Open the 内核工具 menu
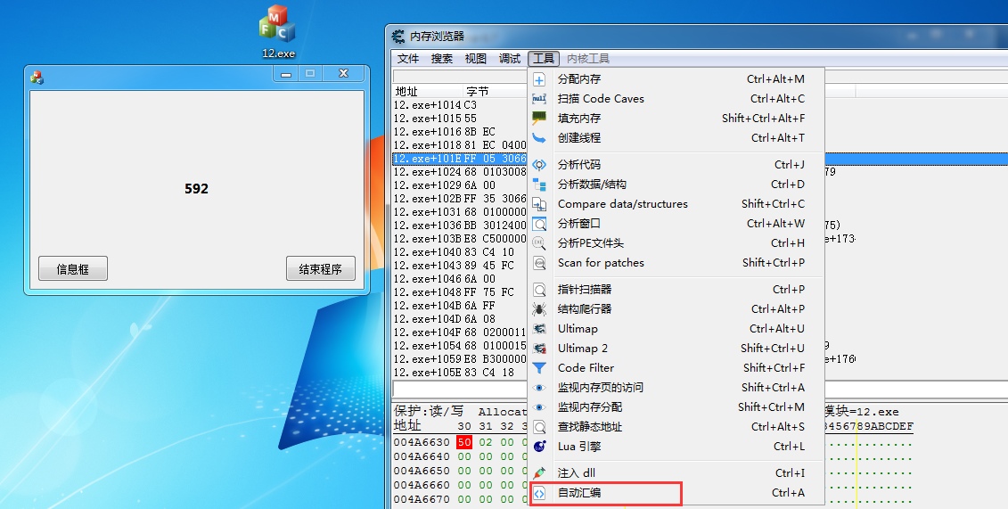The width and height of the screenshot is (1008, 509). (587, 59)
